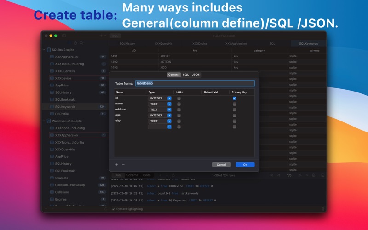The height and width of the screenshot is (230, 368).
Task: Open type dropdown for address column
Action: (x=169, y=109)
